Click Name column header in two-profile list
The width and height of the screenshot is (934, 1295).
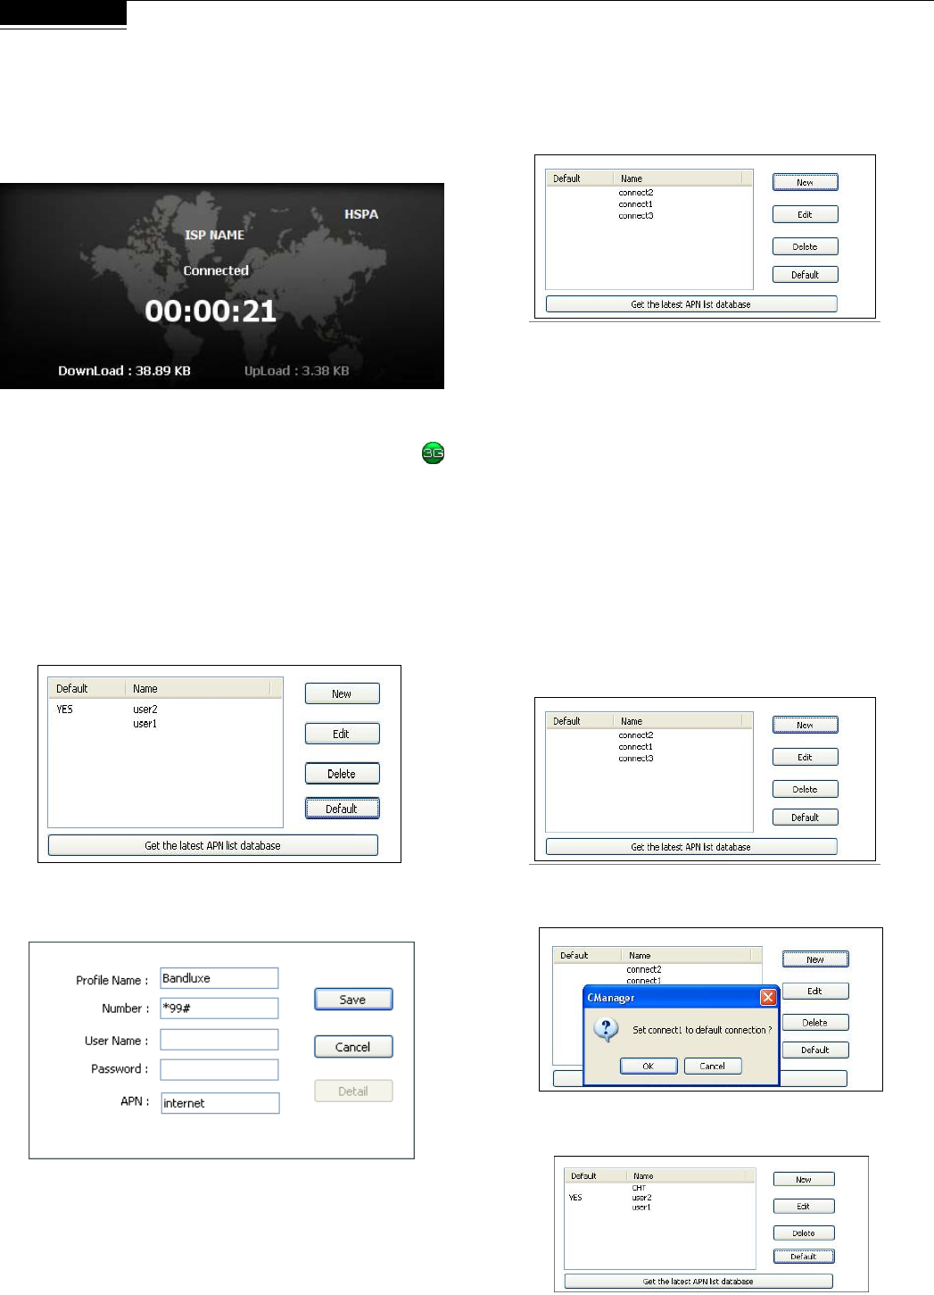click(x=197, y=688)
